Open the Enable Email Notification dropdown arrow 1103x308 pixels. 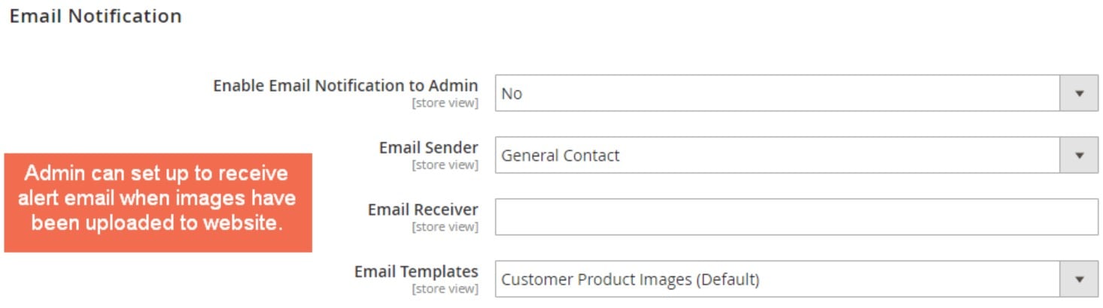click(x=1079, y=93)
